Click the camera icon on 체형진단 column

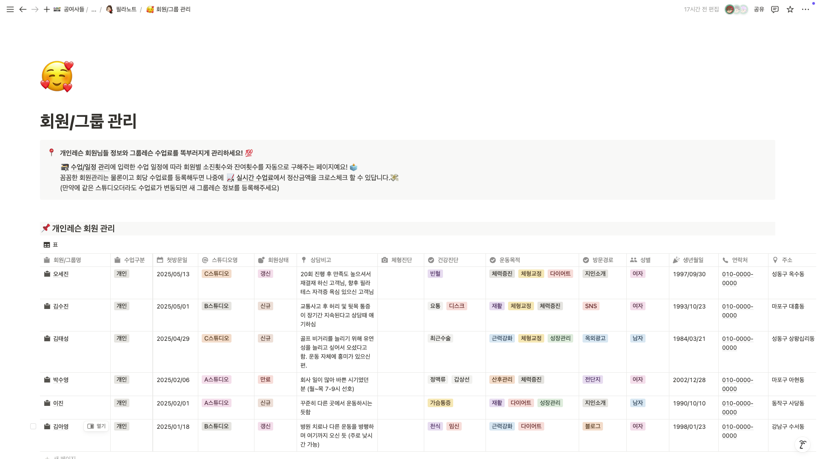[x=384, y=260]
